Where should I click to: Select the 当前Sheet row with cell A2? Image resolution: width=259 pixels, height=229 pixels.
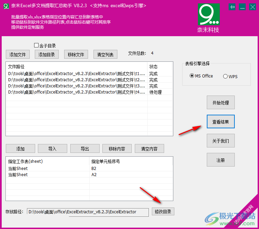click(89, 174)
